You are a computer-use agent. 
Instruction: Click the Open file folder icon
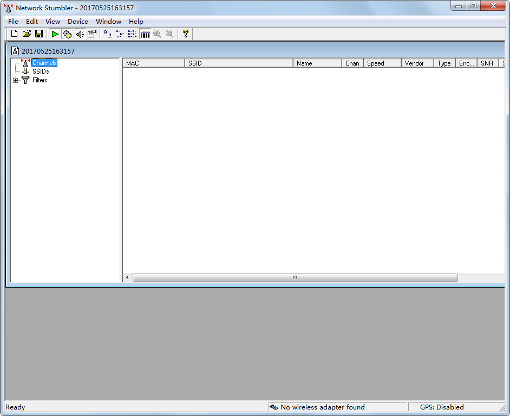tap(27, 34)
